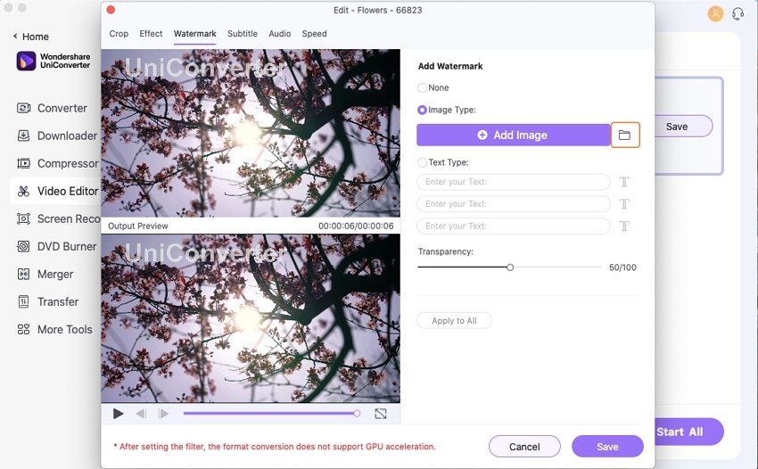The width and height of the screenshot is (758, 469).
Task: Click the 50/100 transparency value
Action: click(x=622, y=267)
